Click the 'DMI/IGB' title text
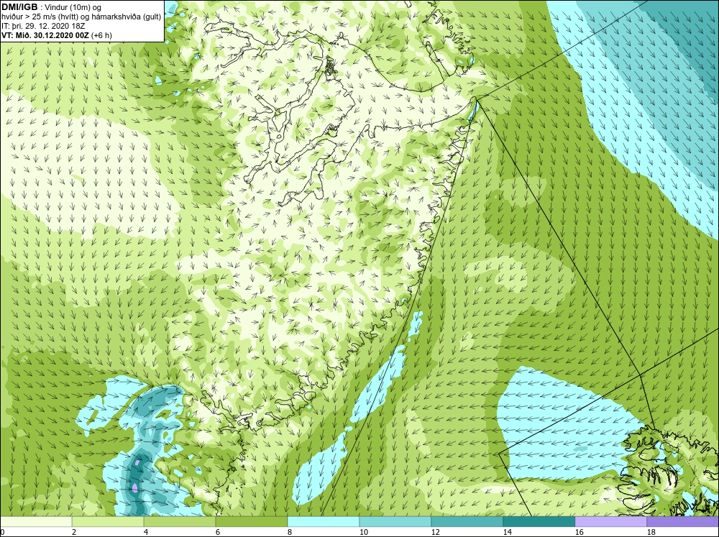 (20, 7)
